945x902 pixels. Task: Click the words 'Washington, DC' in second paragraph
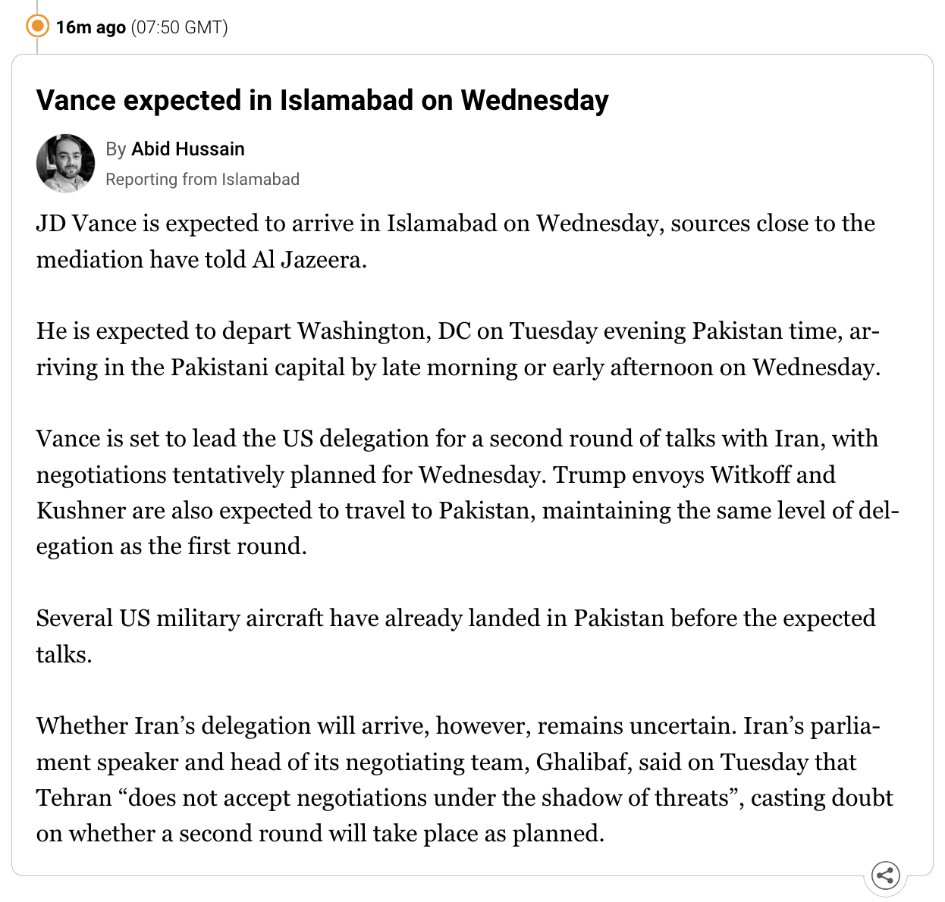(x=385, y=331)
